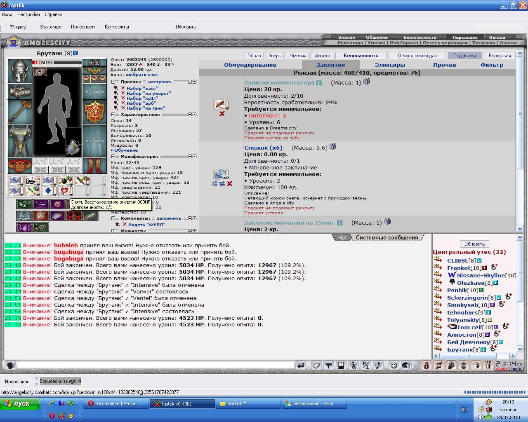
Task: Toggle the speech head icon left of chat input
Action: (x=10, y=365)
